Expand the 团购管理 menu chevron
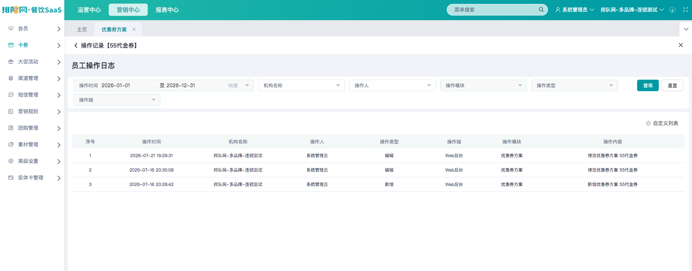The height and width of the screenshot is (271, 692). [59, 128]
